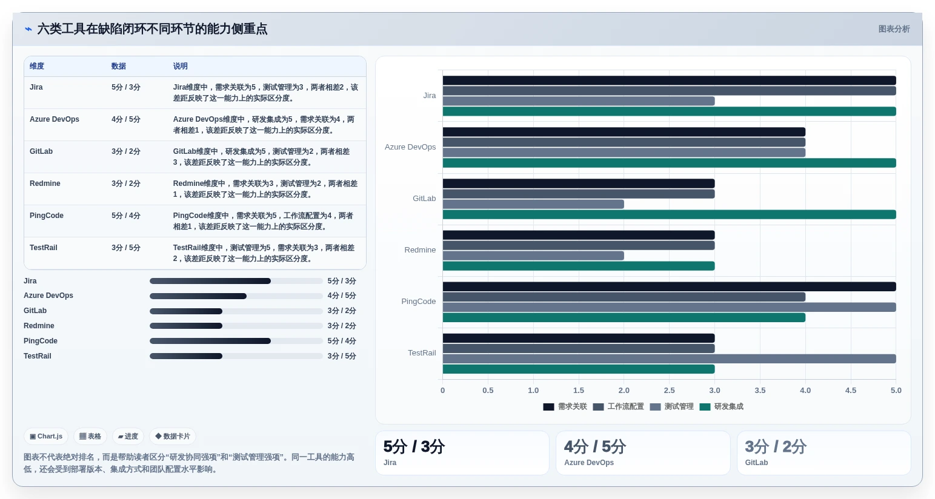935x499 pixels.
Task: Toggle the 研发集成 legend swatch
Action: [705, 407]
